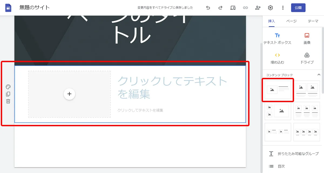Image resolution: width=324 pixels, height=173 pixels.
Task: Open the more options menu
Action: (x=283, y=8)
